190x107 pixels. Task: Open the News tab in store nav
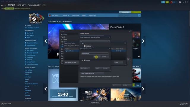[x=84, y=15]
